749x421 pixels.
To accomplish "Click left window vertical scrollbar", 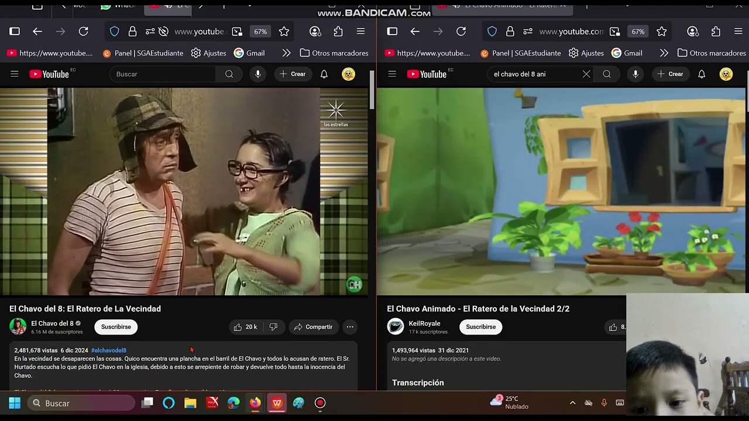I will (x=372, y=89).
